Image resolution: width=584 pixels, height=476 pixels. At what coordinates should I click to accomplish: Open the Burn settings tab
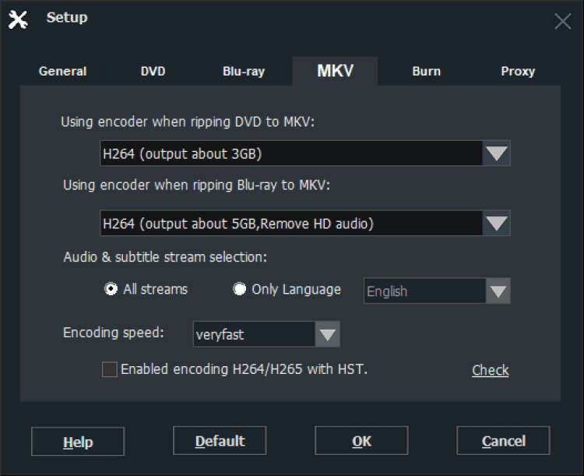tap(426, 71)
